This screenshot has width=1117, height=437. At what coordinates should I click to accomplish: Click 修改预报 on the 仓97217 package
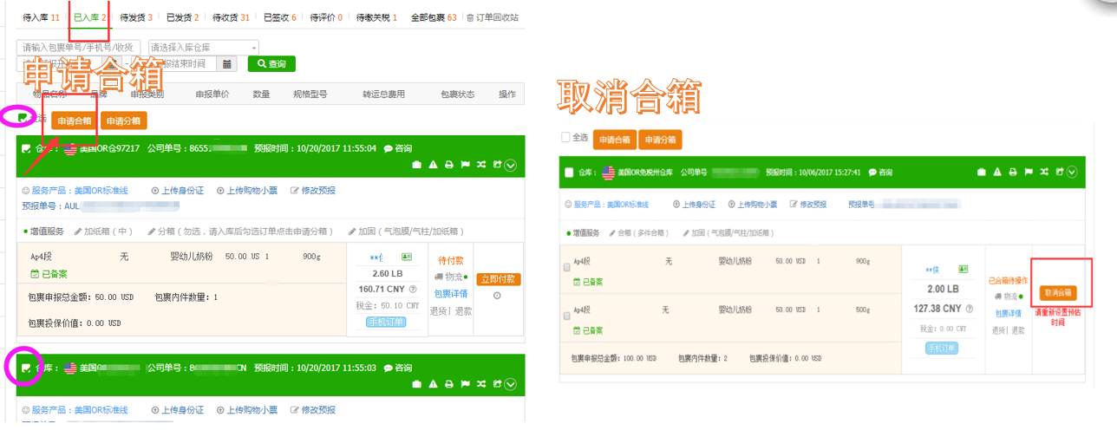(x=313, y=191)
